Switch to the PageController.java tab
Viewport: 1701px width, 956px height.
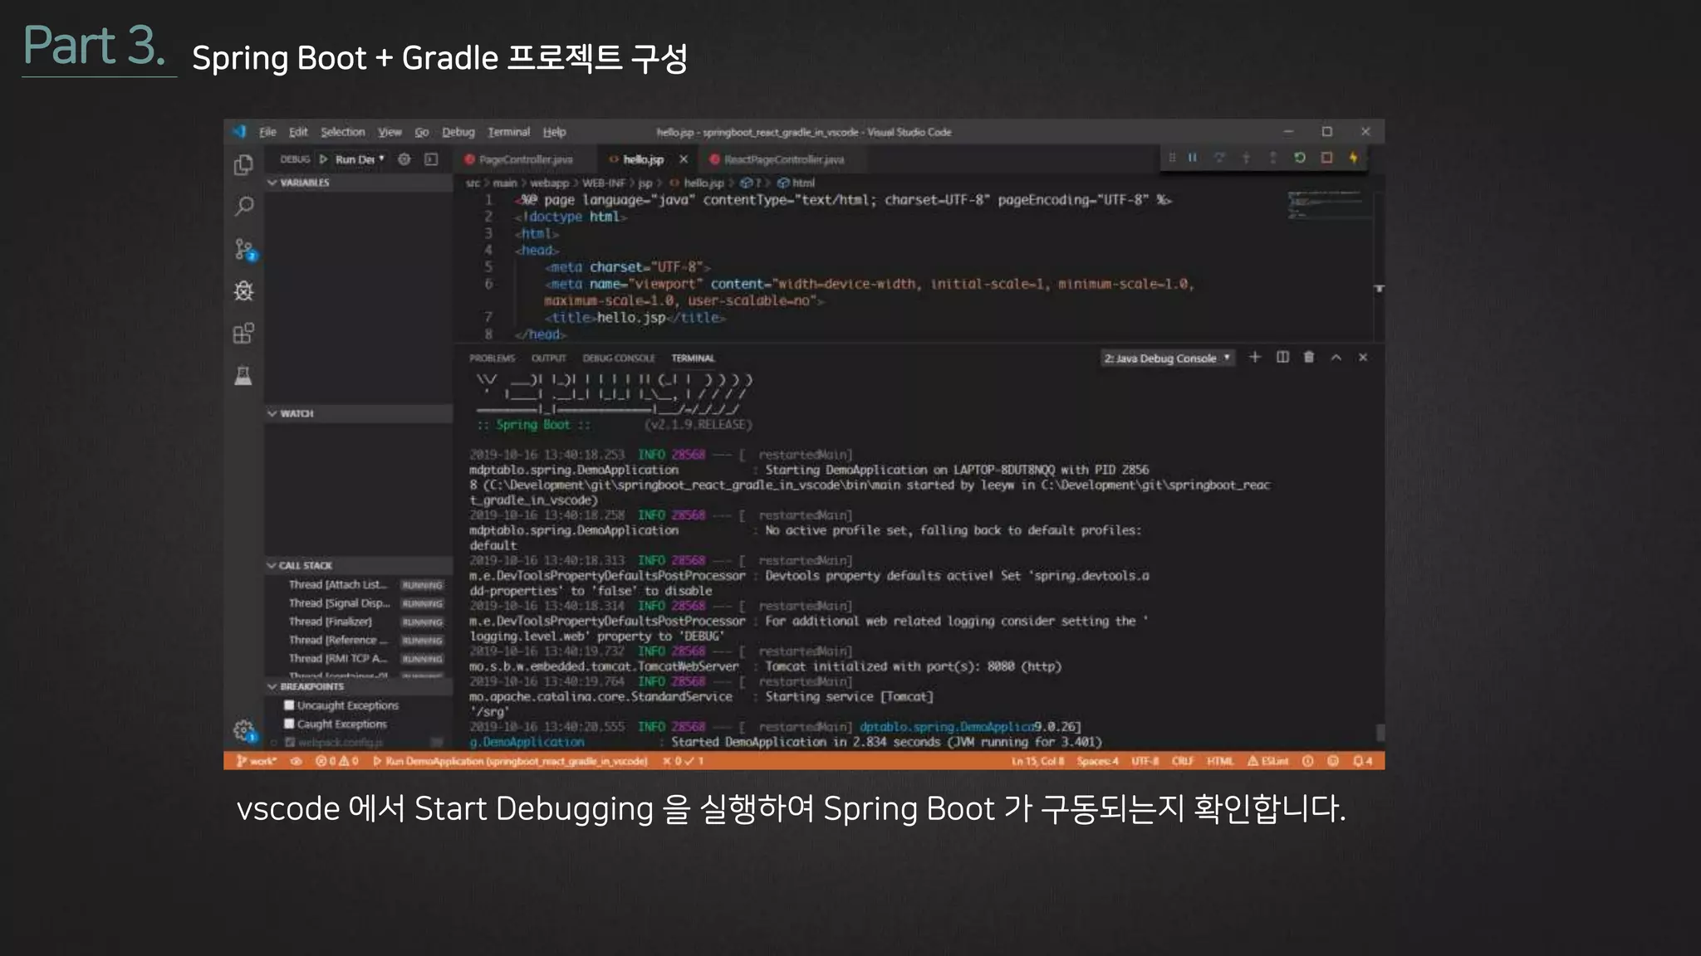524,159
